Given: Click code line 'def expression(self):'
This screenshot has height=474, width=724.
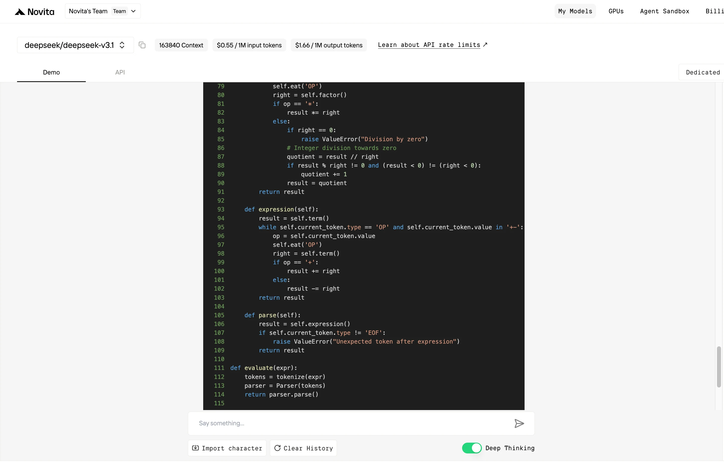Looking at the screenshot, I should pos(281,209).
